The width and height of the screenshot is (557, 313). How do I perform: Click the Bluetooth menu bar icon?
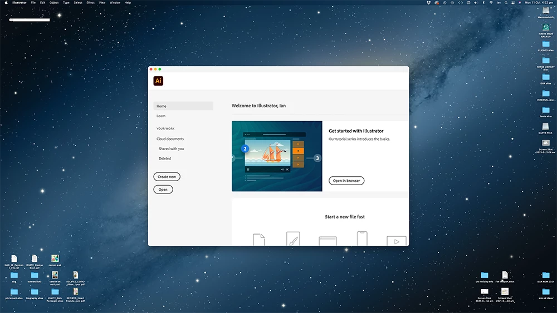(483, 2)
